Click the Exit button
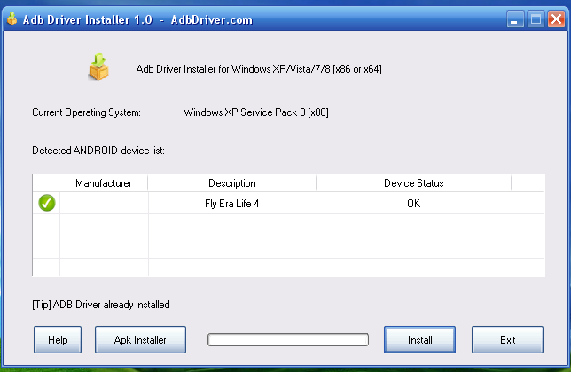 click(507, 339)
